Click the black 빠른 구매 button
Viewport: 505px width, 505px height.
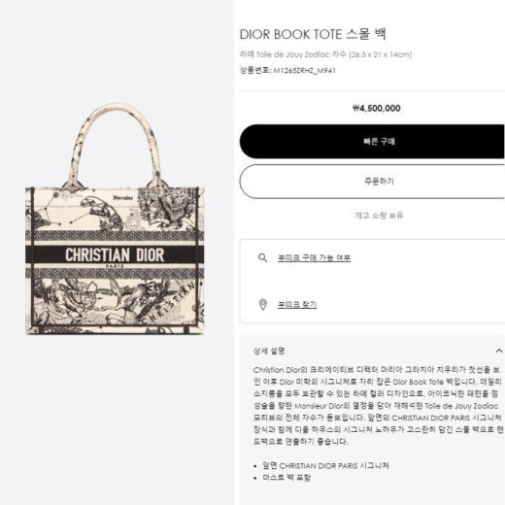pyautogui.click(x=372, y=142)
